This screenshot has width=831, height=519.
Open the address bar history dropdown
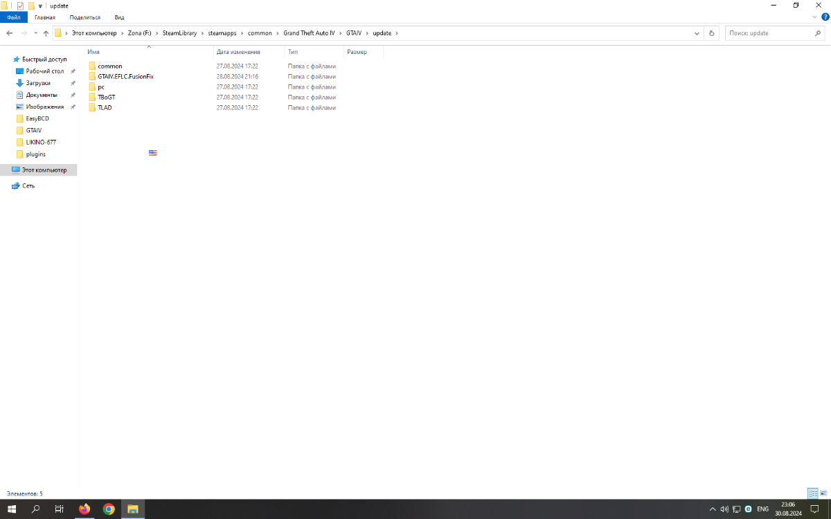pyautogui.click(x=697, y=33)
